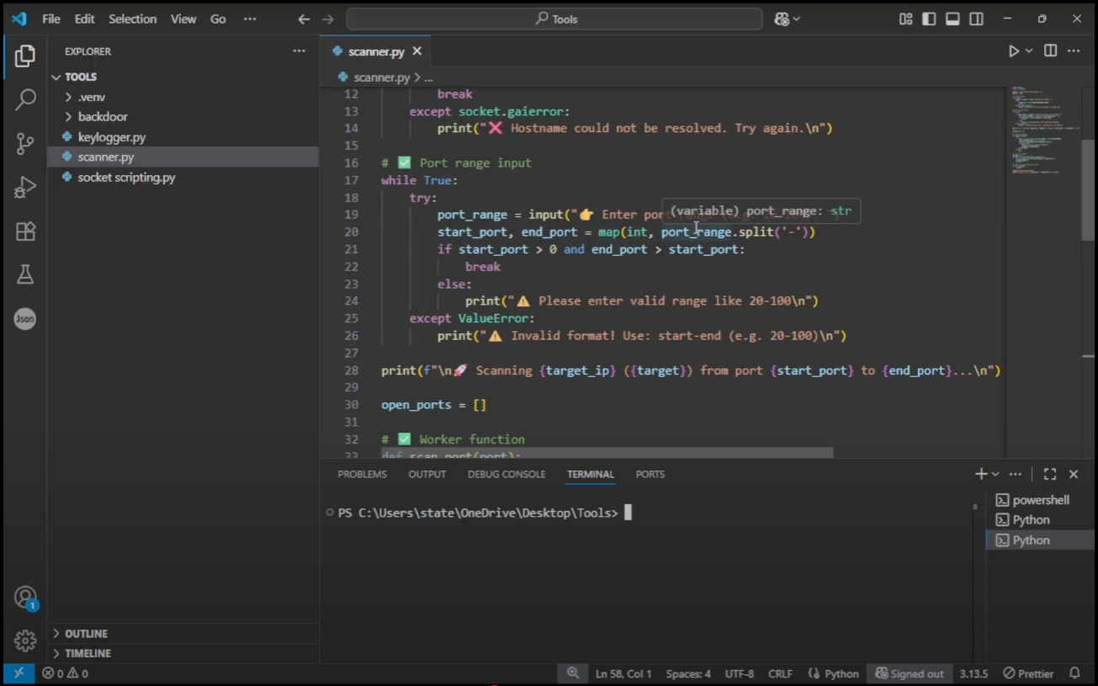
Task: Open the Manage settings gear
Action: (x=25, y=641)
